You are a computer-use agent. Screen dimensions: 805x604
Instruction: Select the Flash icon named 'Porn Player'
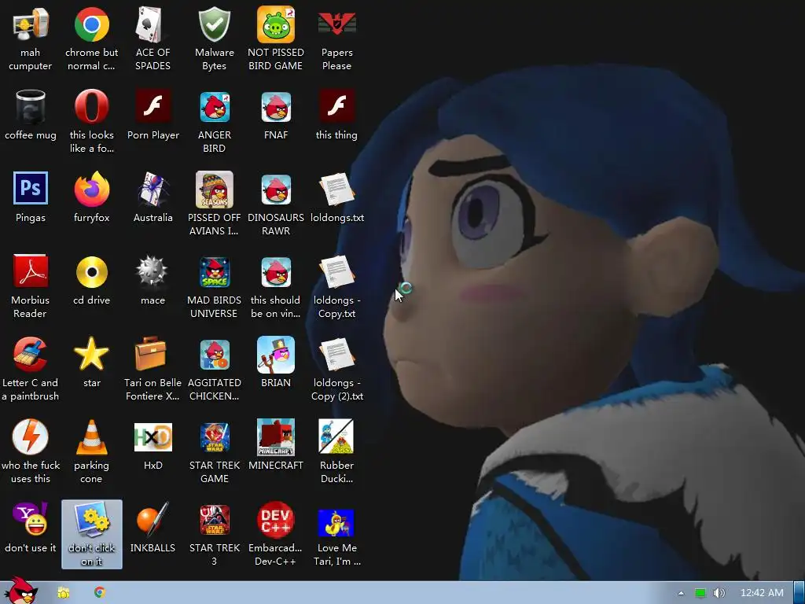(153, 107)
